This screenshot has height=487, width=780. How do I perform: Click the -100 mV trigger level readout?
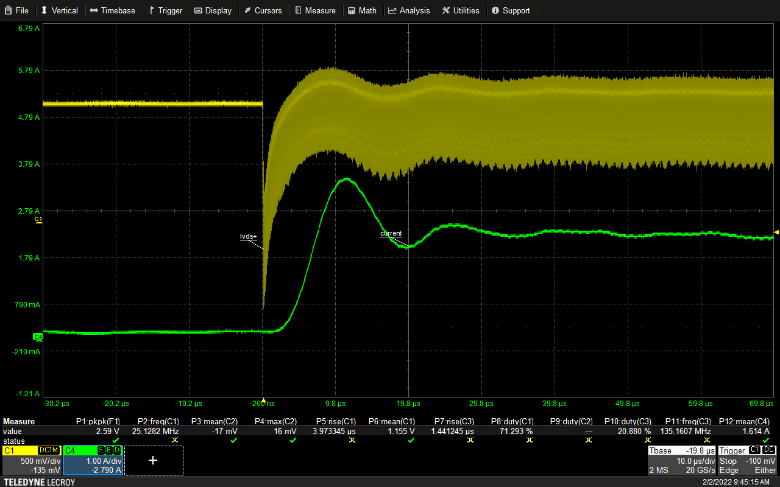[761, 461]
